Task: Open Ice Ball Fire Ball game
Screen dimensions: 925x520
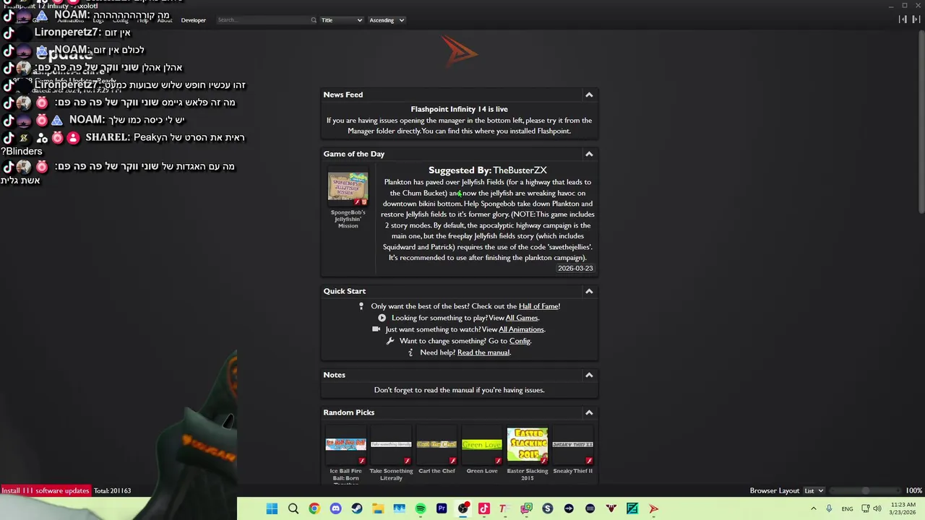Action: [x=345, y=445]
